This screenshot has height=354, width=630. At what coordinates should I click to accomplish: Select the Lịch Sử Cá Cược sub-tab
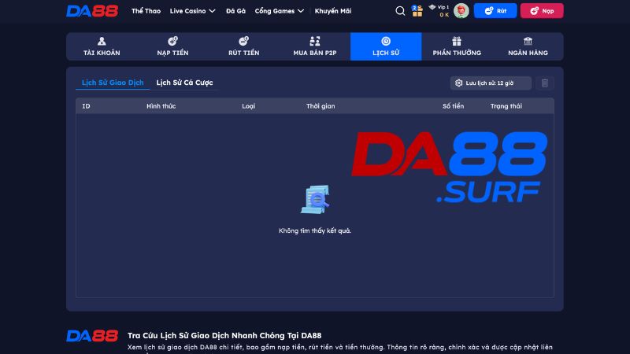pyautogui.click(x=184, y=83)
